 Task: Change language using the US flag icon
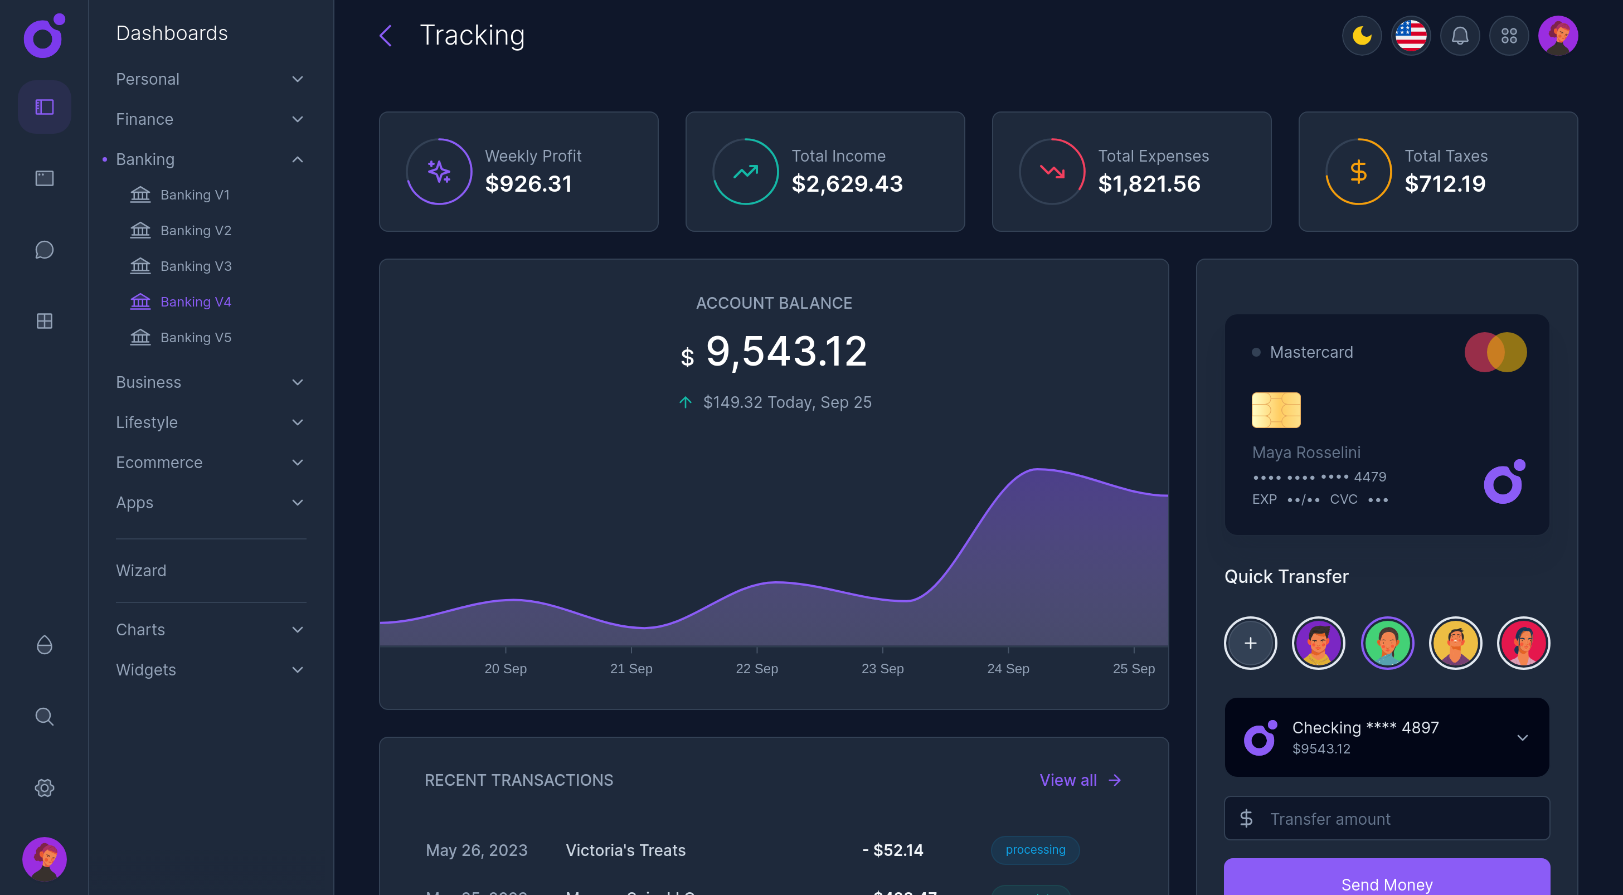click(1411, 36)
